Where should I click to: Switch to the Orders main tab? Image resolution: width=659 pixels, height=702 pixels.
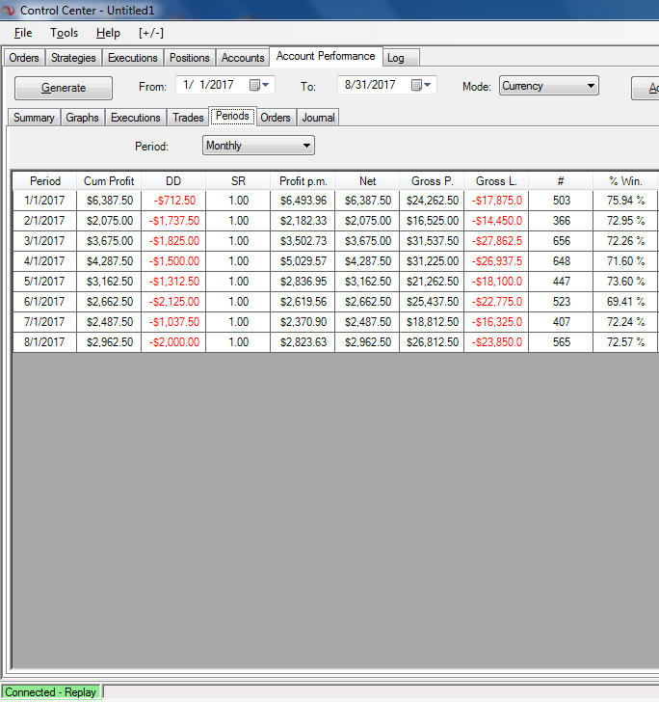click(x=24, y=58)
